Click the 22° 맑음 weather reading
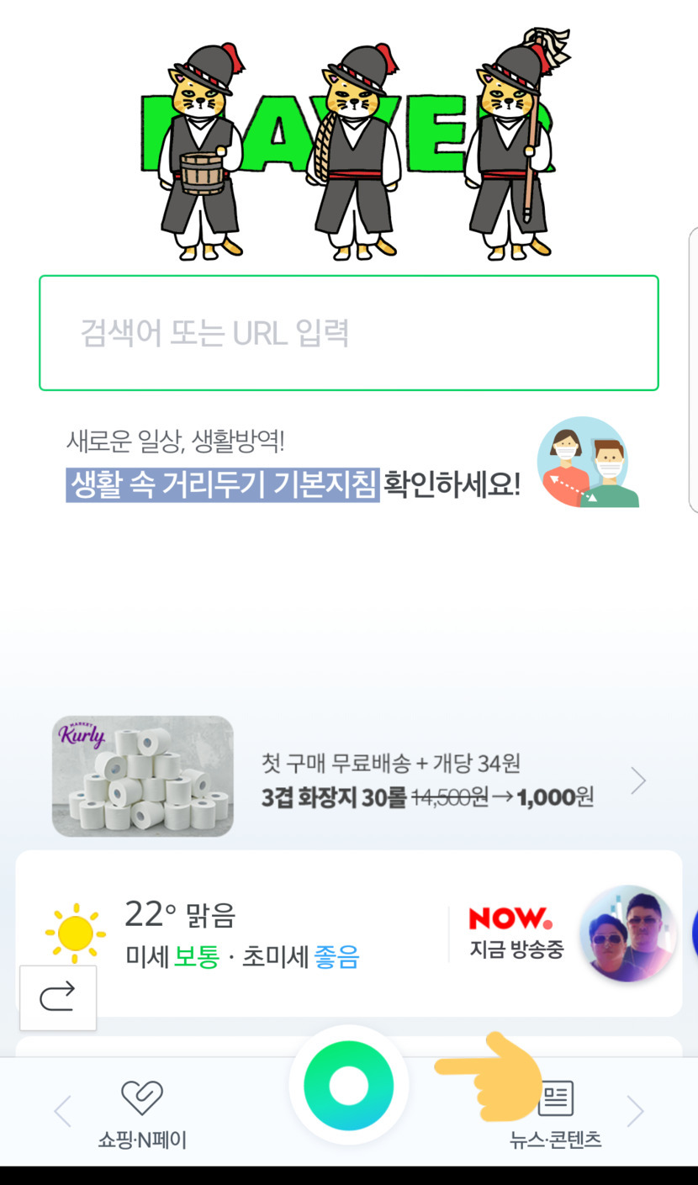 coord(180,914)
